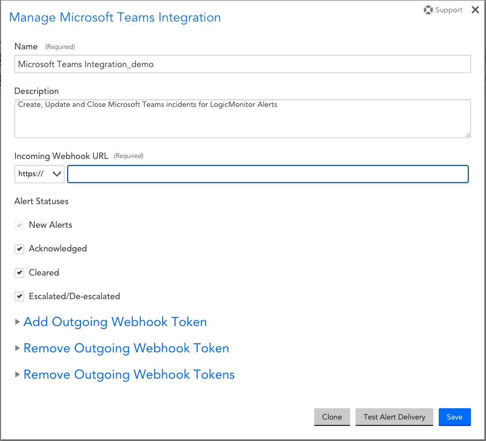Image resolution: width=486 pixels, height=441 pixels.
Task: Click the Name input field
Action: [x=243, y=64]
